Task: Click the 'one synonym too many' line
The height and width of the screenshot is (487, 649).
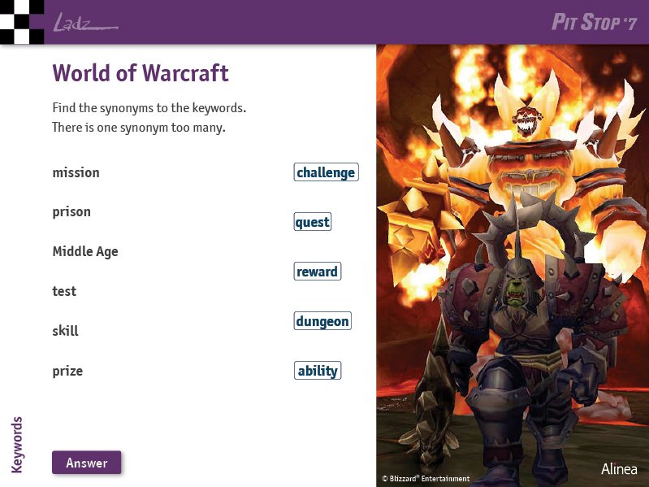Action: 139,127
